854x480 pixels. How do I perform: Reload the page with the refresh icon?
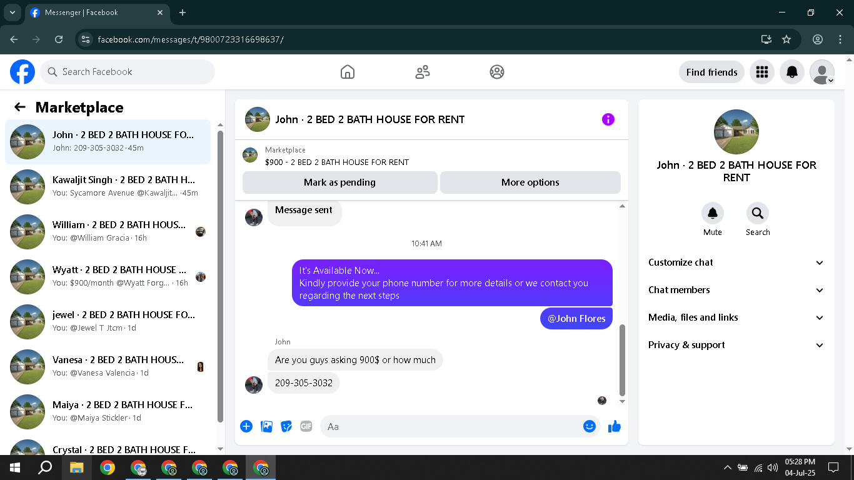tap(59, 39)
